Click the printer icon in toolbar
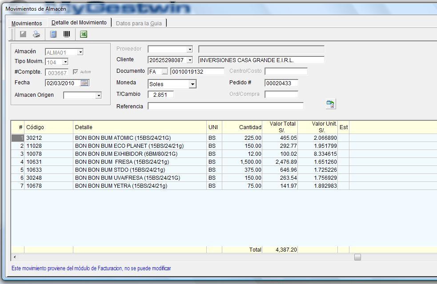Viewport: 437px width, 284px height. coord(36,34)
